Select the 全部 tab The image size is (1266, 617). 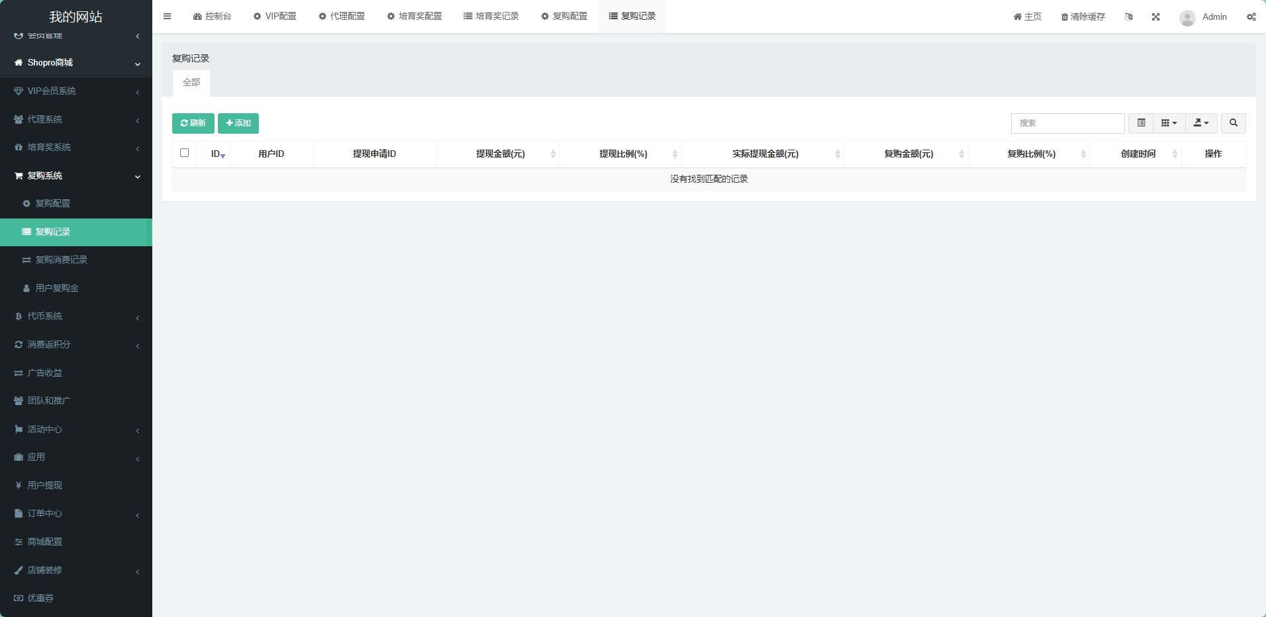point(191,83)
